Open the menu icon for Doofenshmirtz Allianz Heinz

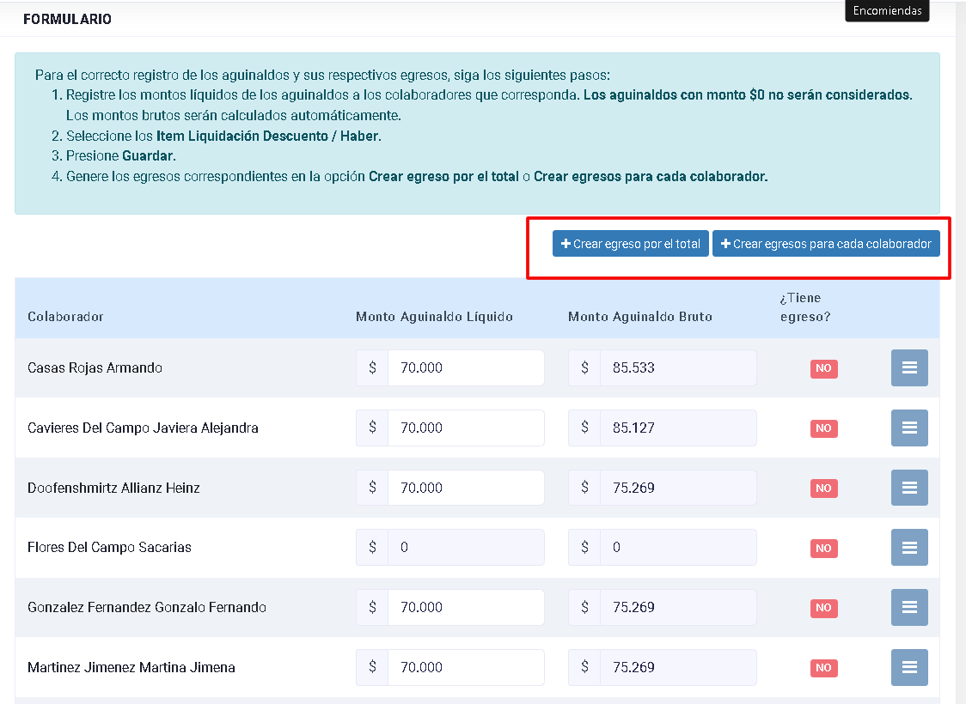(x=909, y=488)
